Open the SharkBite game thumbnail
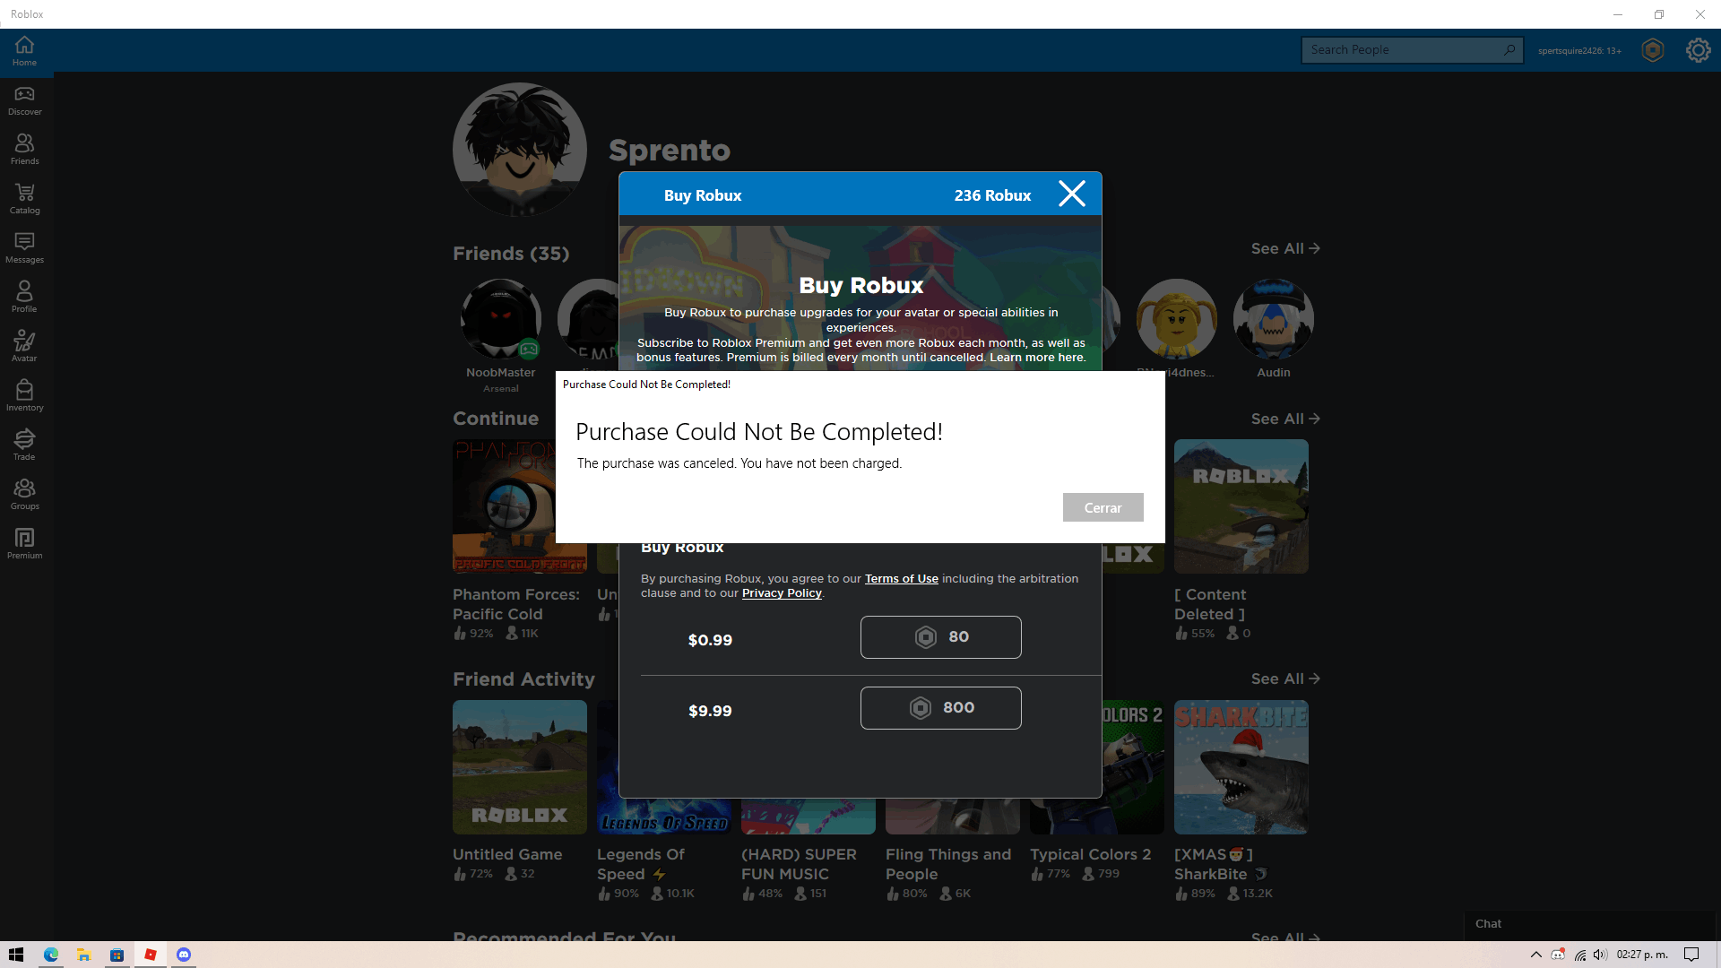1721x968 pixels. (1241, 767)
